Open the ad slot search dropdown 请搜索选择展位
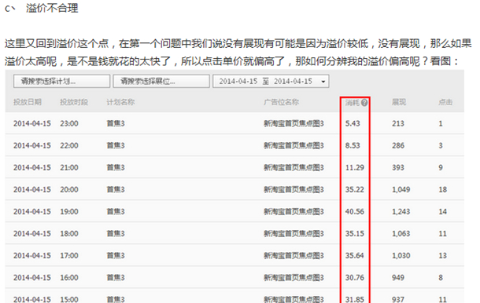Image resolution: width=480 pixels, height=303 pixels. coord(161,82)
